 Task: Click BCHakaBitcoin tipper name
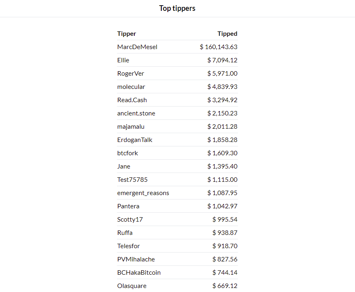coord(139,273)
